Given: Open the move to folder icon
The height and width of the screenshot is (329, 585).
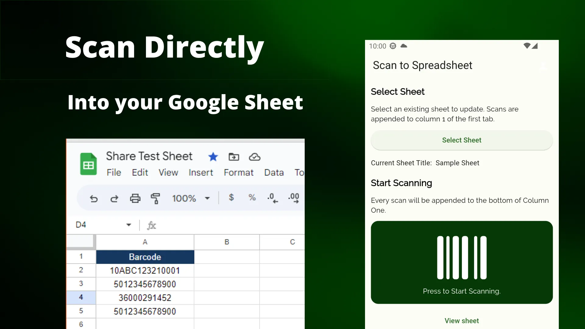Looking at the screenshot, I should (x=234, y=157).
